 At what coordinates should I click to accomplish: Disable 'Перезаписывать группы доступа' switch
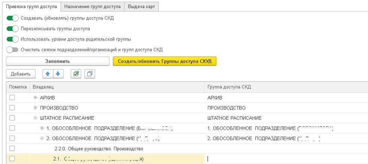coord(12,28)
